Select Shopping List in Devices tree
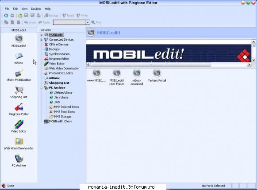This screenshot has width=257, height=190. point(59,83)
